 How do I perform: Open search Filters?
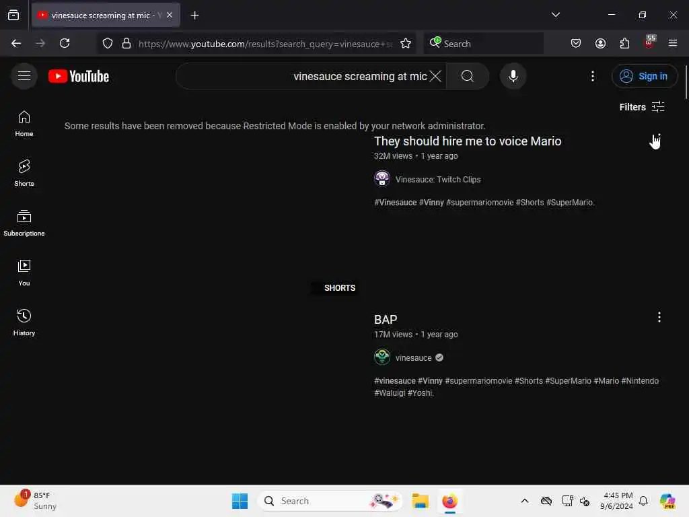pyautogui.click(x=641, y=107)
